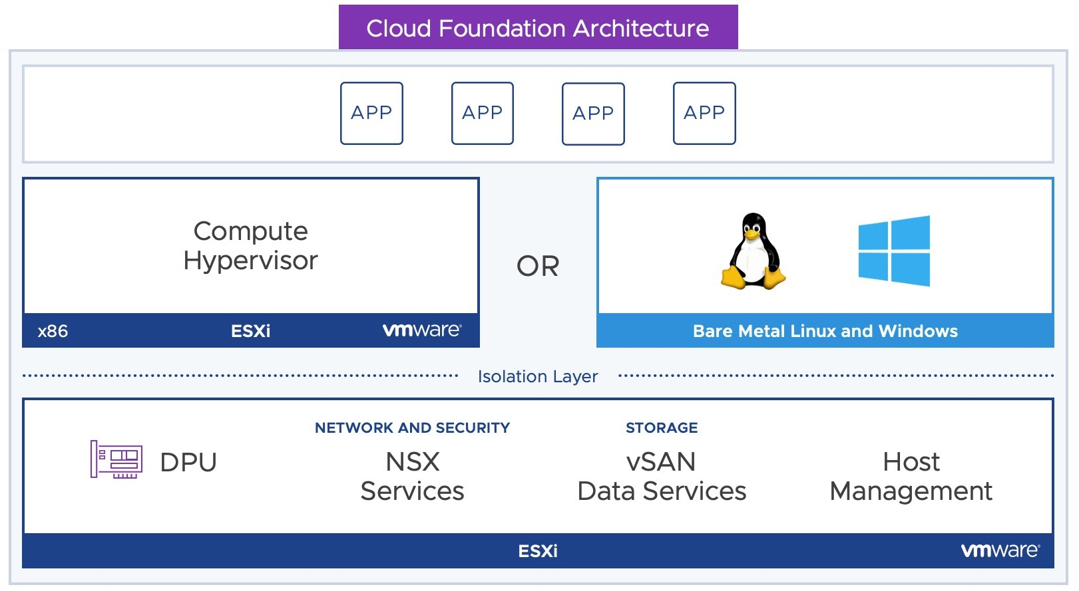Screen dimensions: 1079x591
Task: Click the first APP box
Action: point(371,113)
